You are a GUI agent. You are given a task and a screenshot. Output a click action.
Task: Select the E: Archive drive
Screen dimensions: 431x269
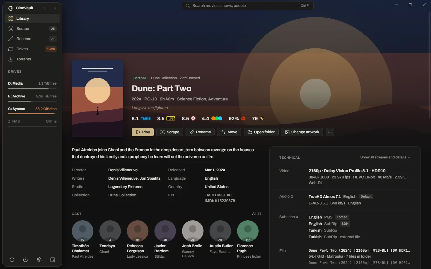32,98
